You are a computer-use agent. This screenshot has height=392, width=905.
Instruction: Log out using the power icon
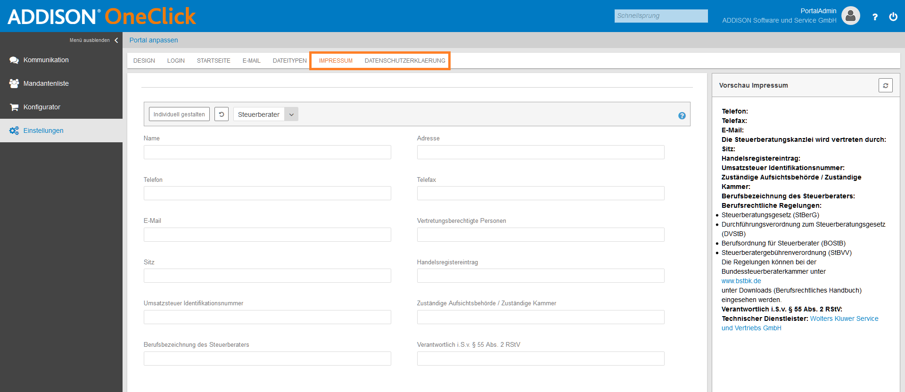click(x=893, y=17)
